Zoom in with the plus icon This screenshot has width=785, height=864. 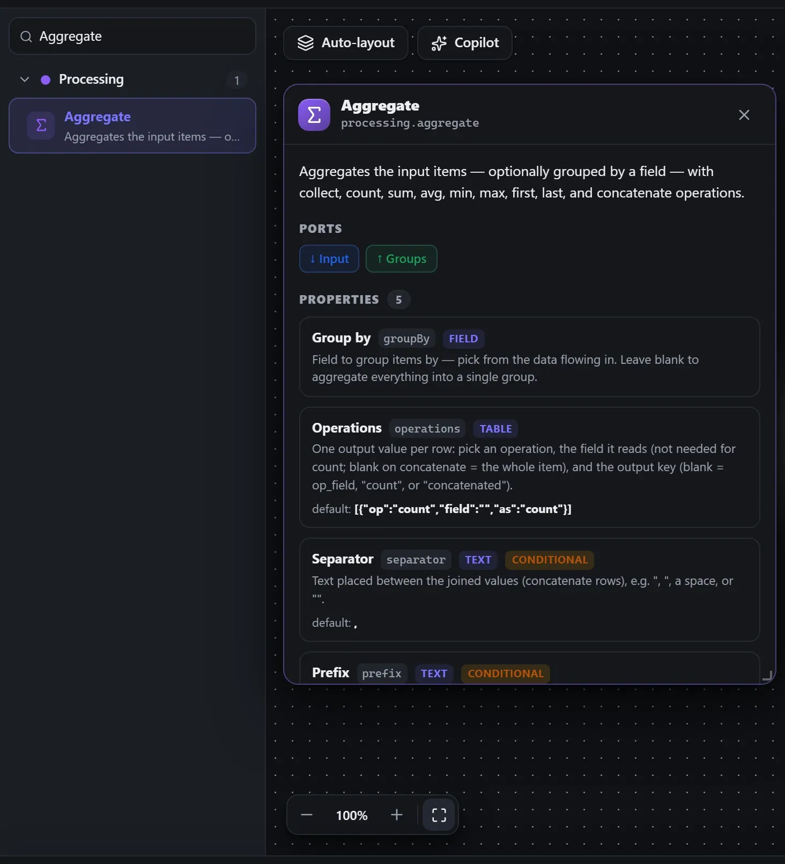(x=397, y=815)
